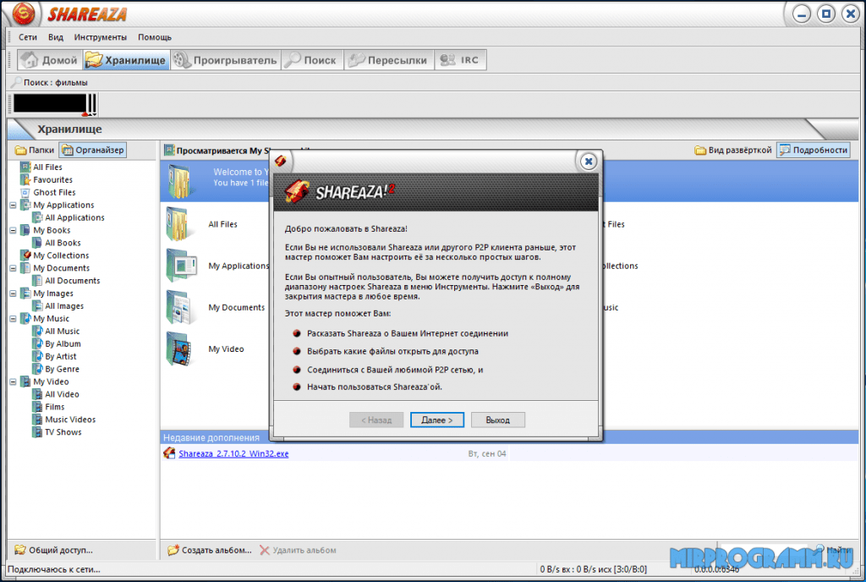Click the disabled Назад button
This screenshot has height=582, width=866.
(x=376, y=420)
